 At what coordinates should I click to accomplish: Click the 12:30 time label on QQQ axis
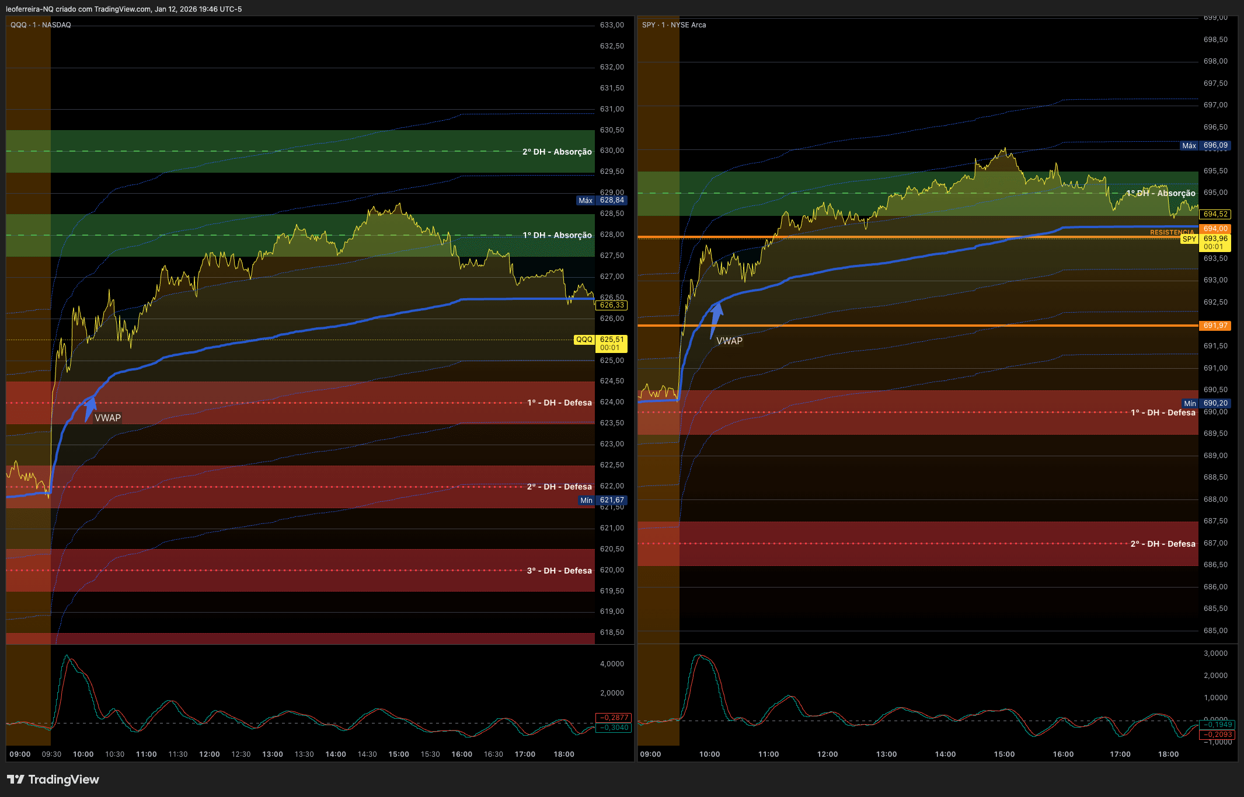coord(241,754)
